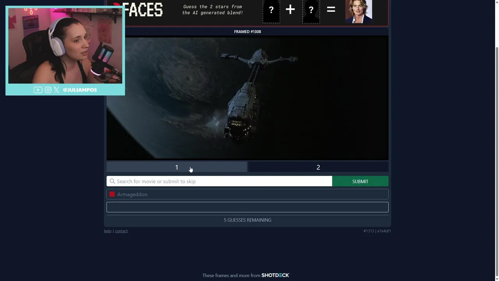Click the AI blended face image

click(x=359, y=11)
